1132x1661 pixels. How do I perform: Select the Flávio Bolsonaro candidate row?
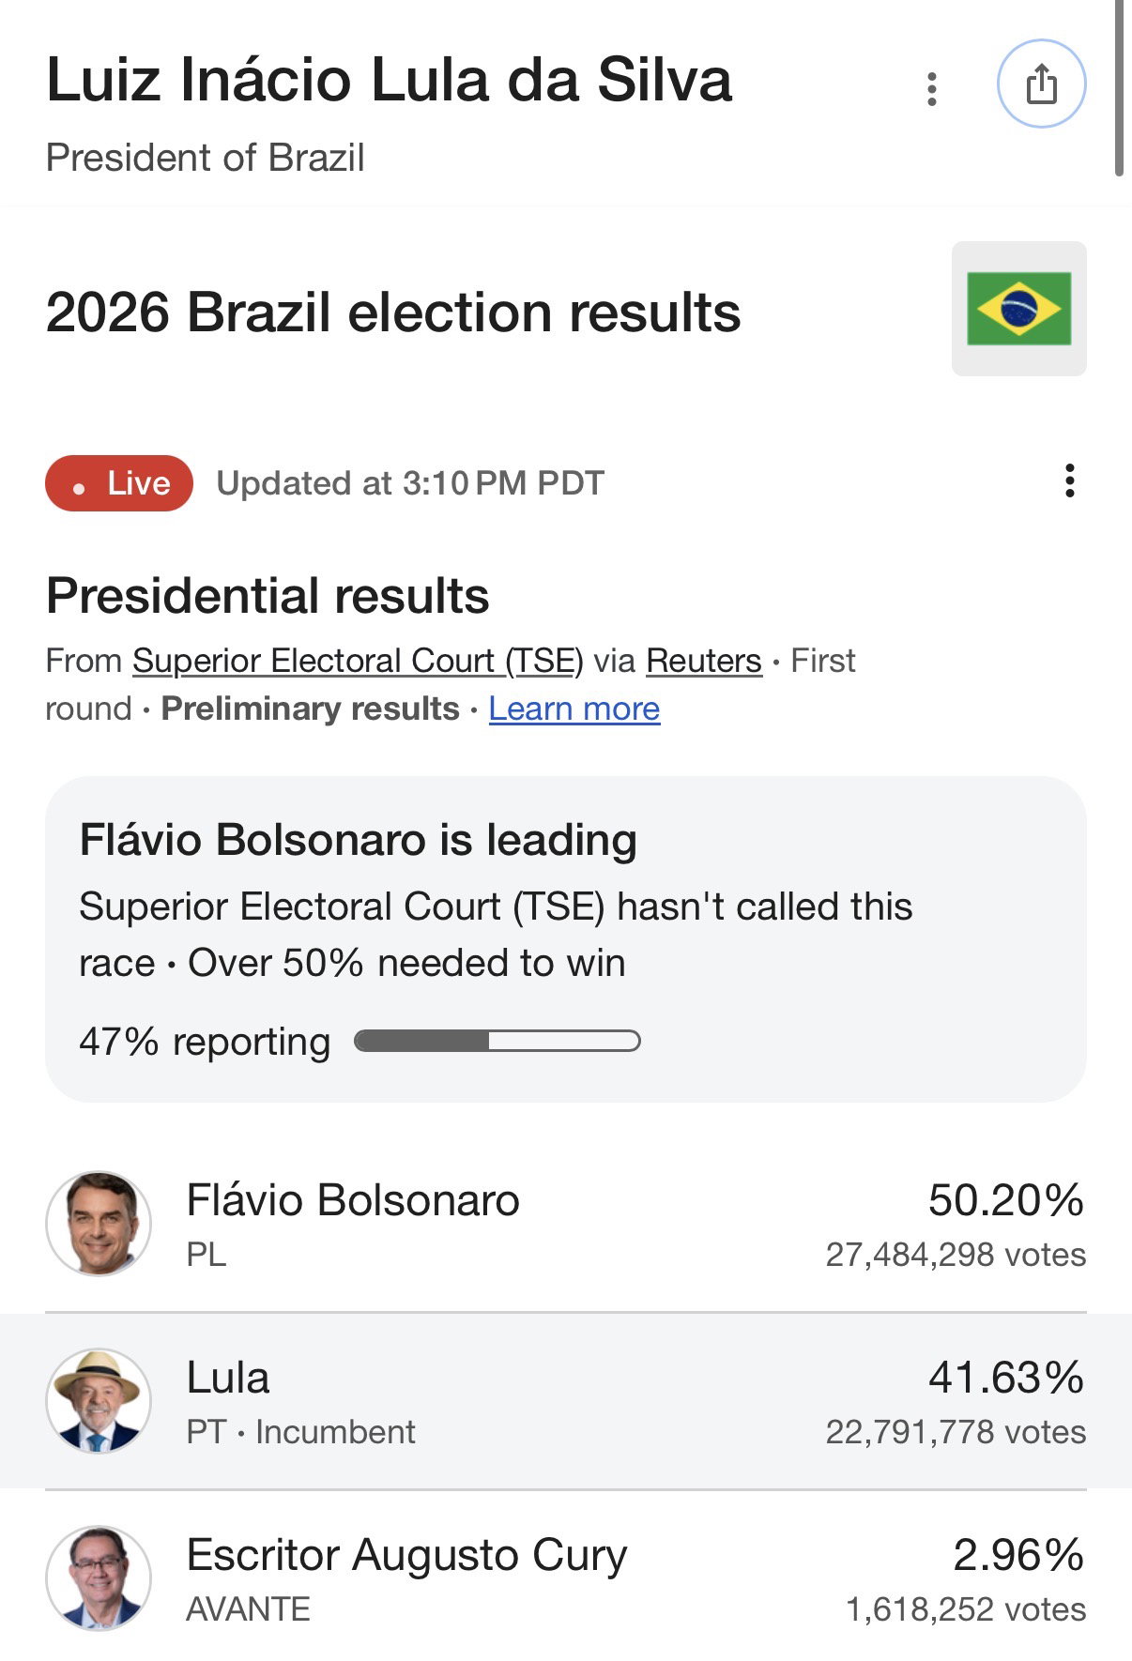coord(566,1224)
